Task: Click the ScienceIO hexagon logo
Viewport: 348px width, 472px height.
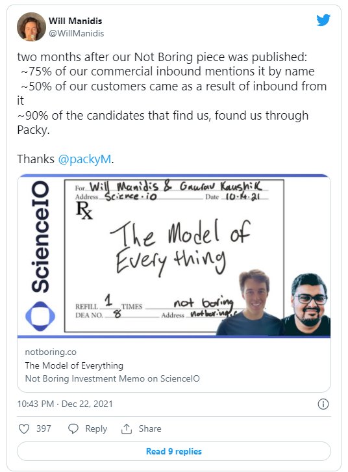Action: 40,316
